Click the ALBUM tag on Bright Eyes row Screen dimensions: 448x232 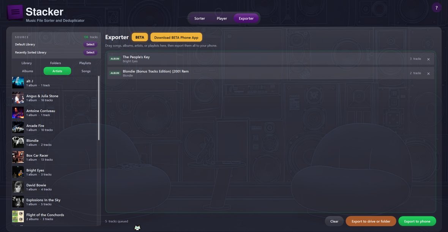click(115, 59)
